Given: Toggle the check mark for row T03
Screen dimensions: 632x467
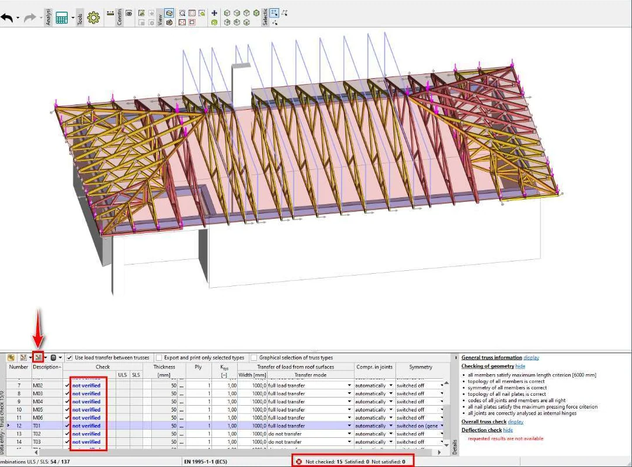Looking at the screenshot, I should 67,442.
